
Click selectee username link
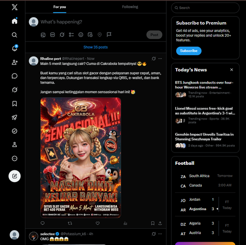pos(73,234)
